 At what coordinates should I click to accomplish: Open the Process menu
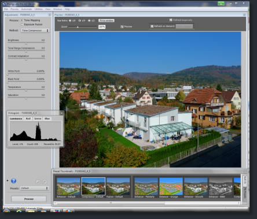coord(14,9)
